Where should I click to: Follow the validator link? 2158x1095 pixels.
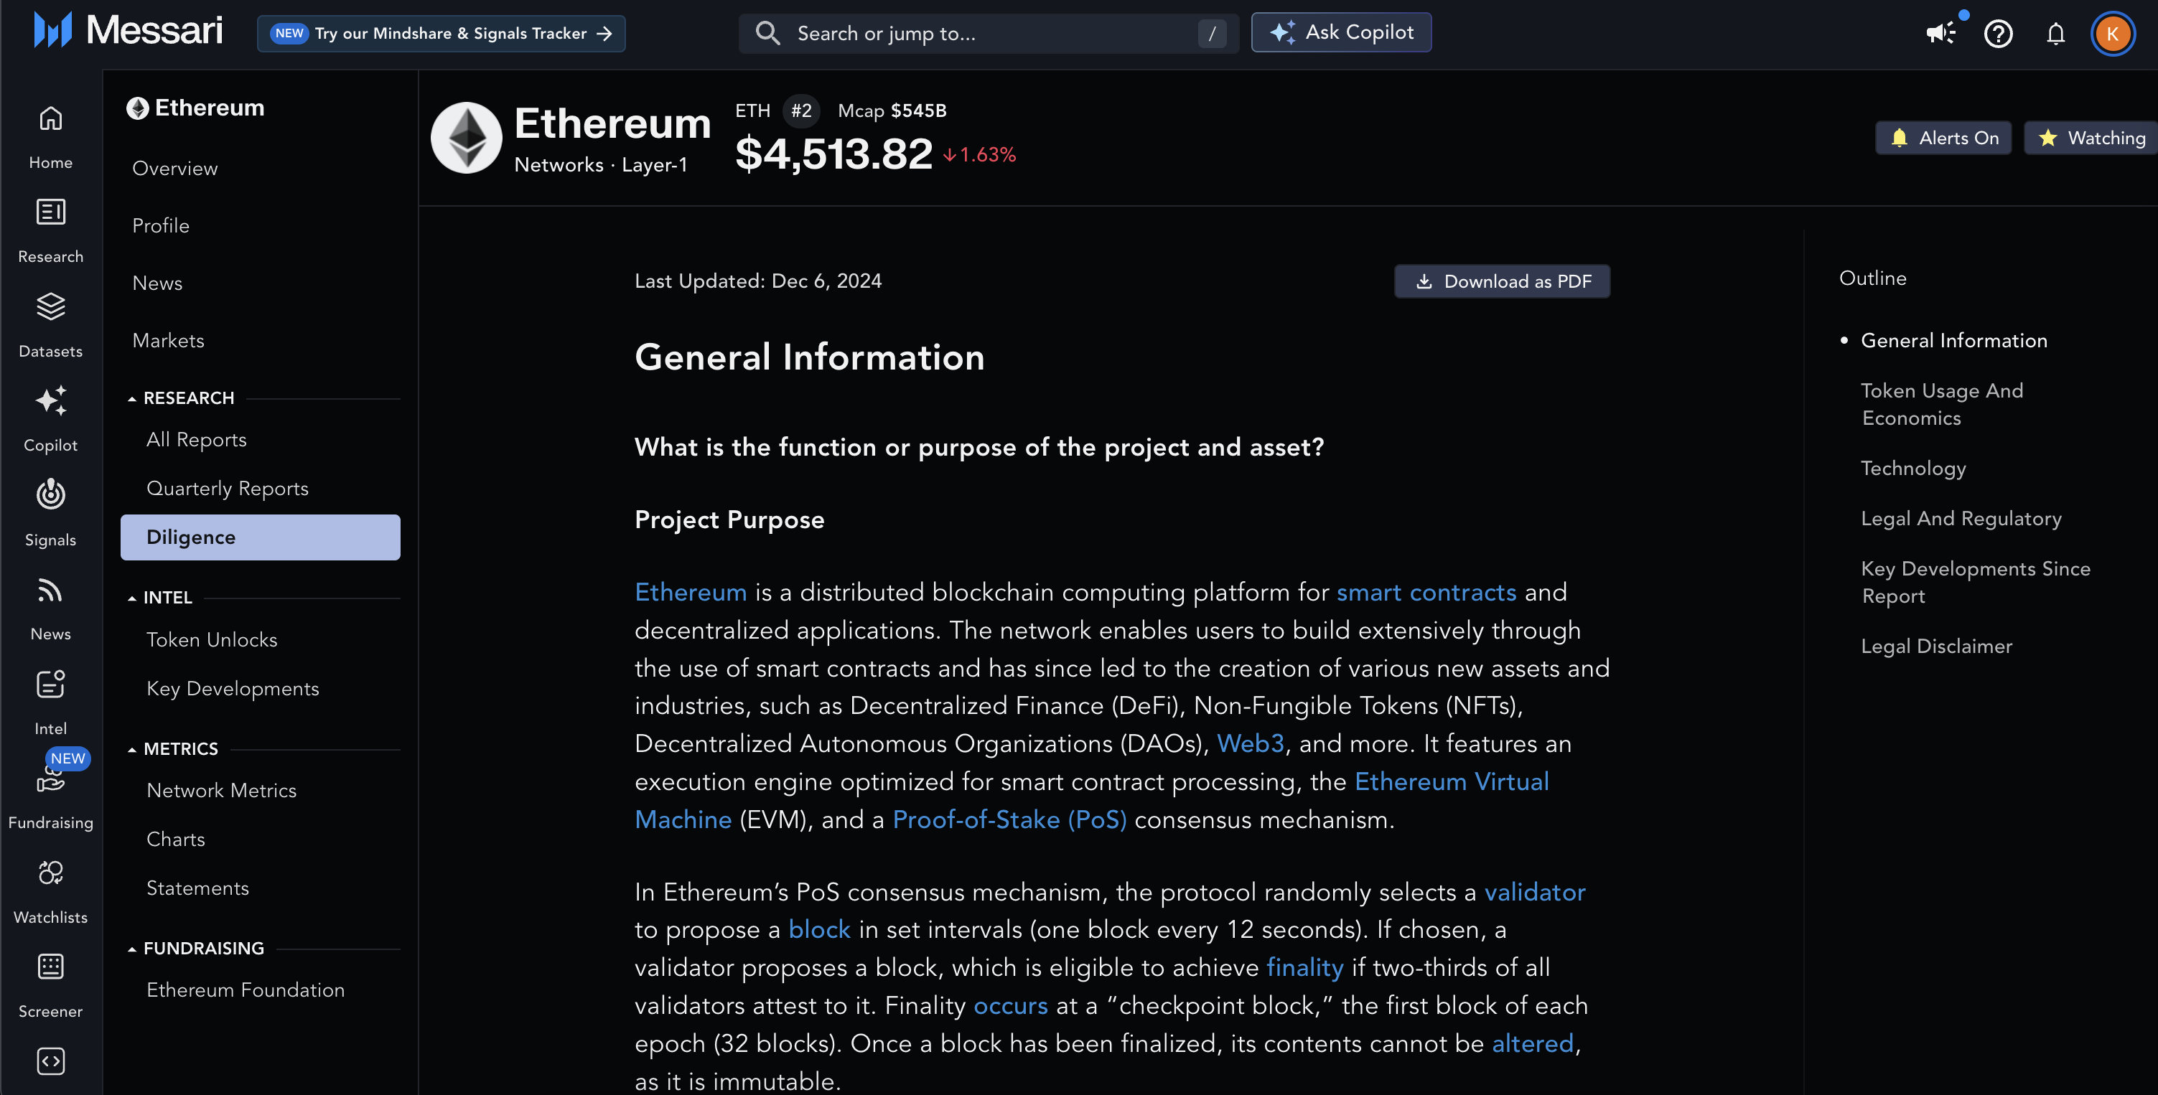click(x=1535, y=893)
